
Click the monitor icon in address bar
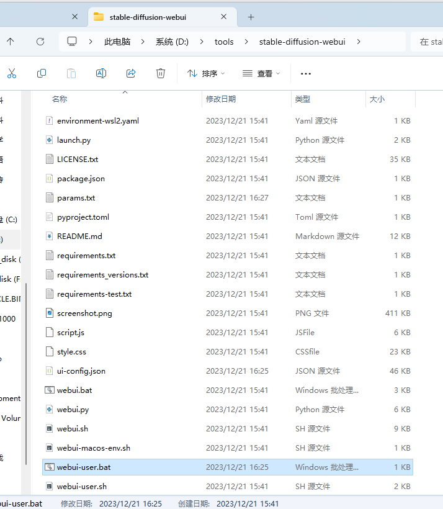click(72, 42)
